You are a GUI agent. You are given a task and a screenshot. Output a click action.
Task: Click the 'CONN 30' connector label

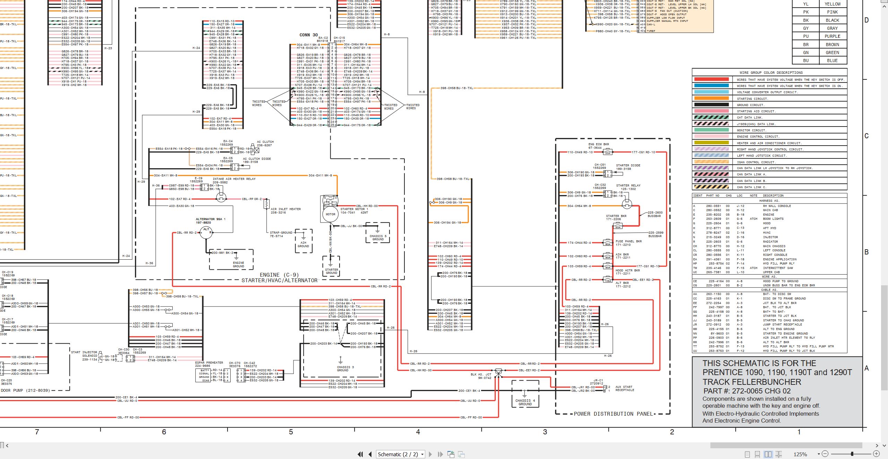(308, 35)
